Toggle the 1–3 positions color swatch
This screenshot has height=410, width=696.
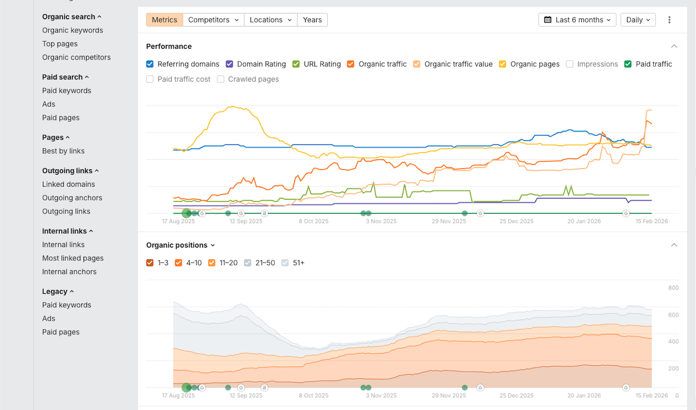coord(150,263)
